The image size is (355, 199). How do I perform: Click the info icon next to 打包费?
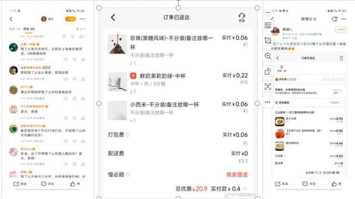[x=128, y=135]
